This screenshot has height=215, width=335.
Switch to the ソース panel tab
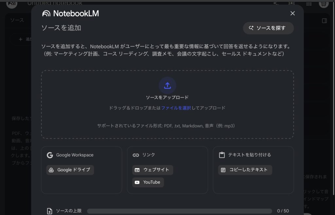pos(17,20)
